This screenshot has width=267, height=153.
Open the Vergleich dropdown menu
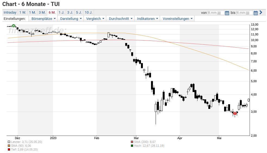(95, 19)
